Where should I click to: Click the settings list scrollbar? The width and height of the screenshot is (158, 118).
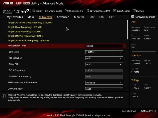pos(128,30)
